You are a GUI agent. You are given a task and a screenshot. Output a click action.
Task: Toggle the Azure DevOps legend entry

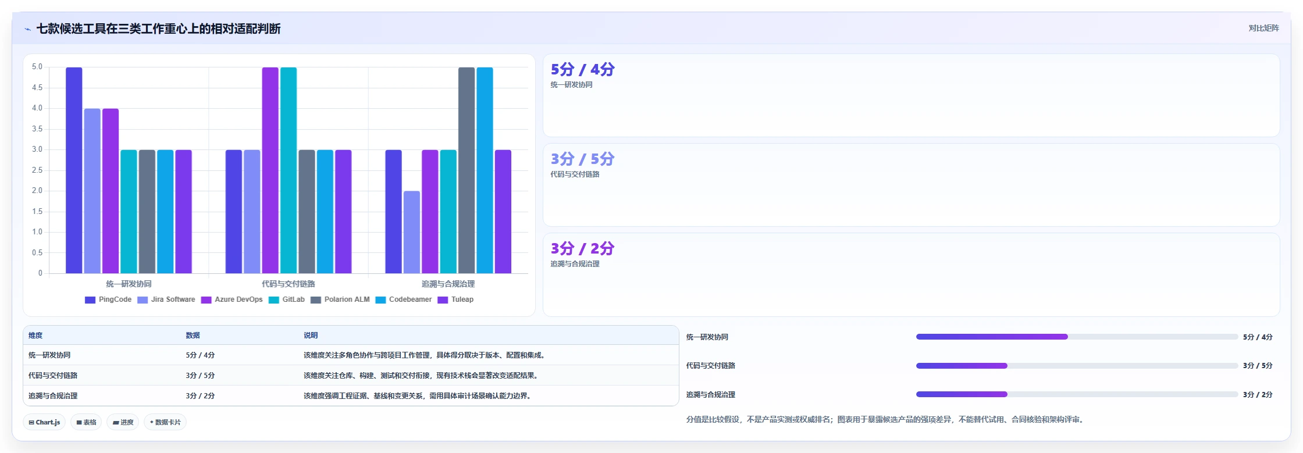pos(232,299)
